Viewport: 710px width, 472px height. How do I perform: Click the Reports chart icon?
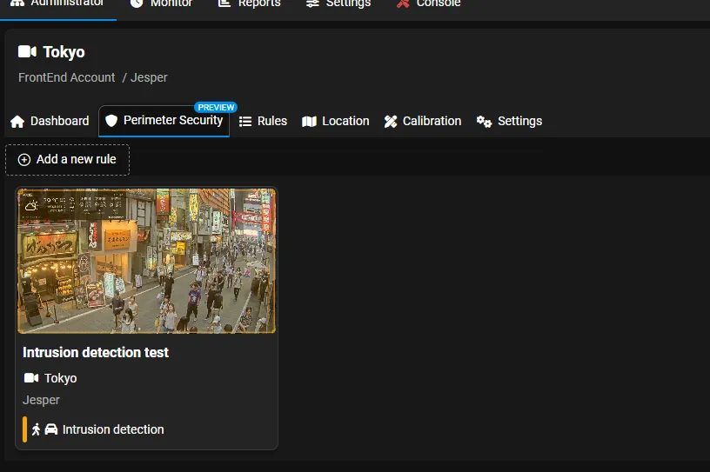pyautogui.click(x=224, y=3)
